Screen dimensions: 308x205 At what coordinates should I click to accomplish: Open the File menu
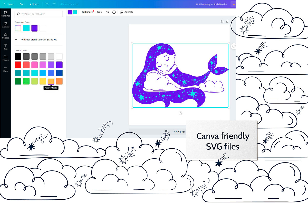coord(22,4)
